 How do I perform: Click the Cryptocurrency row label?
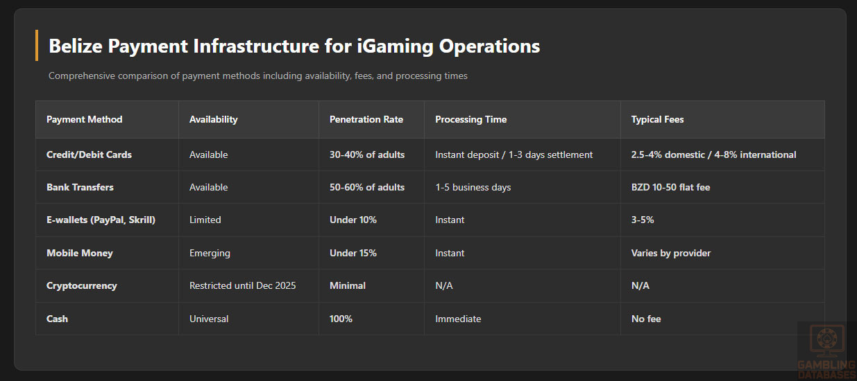(81, 285)
